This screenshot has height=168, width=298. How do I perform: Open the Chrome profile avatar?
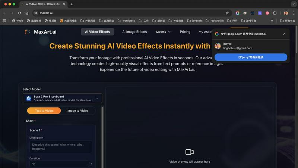pos(286,13)
